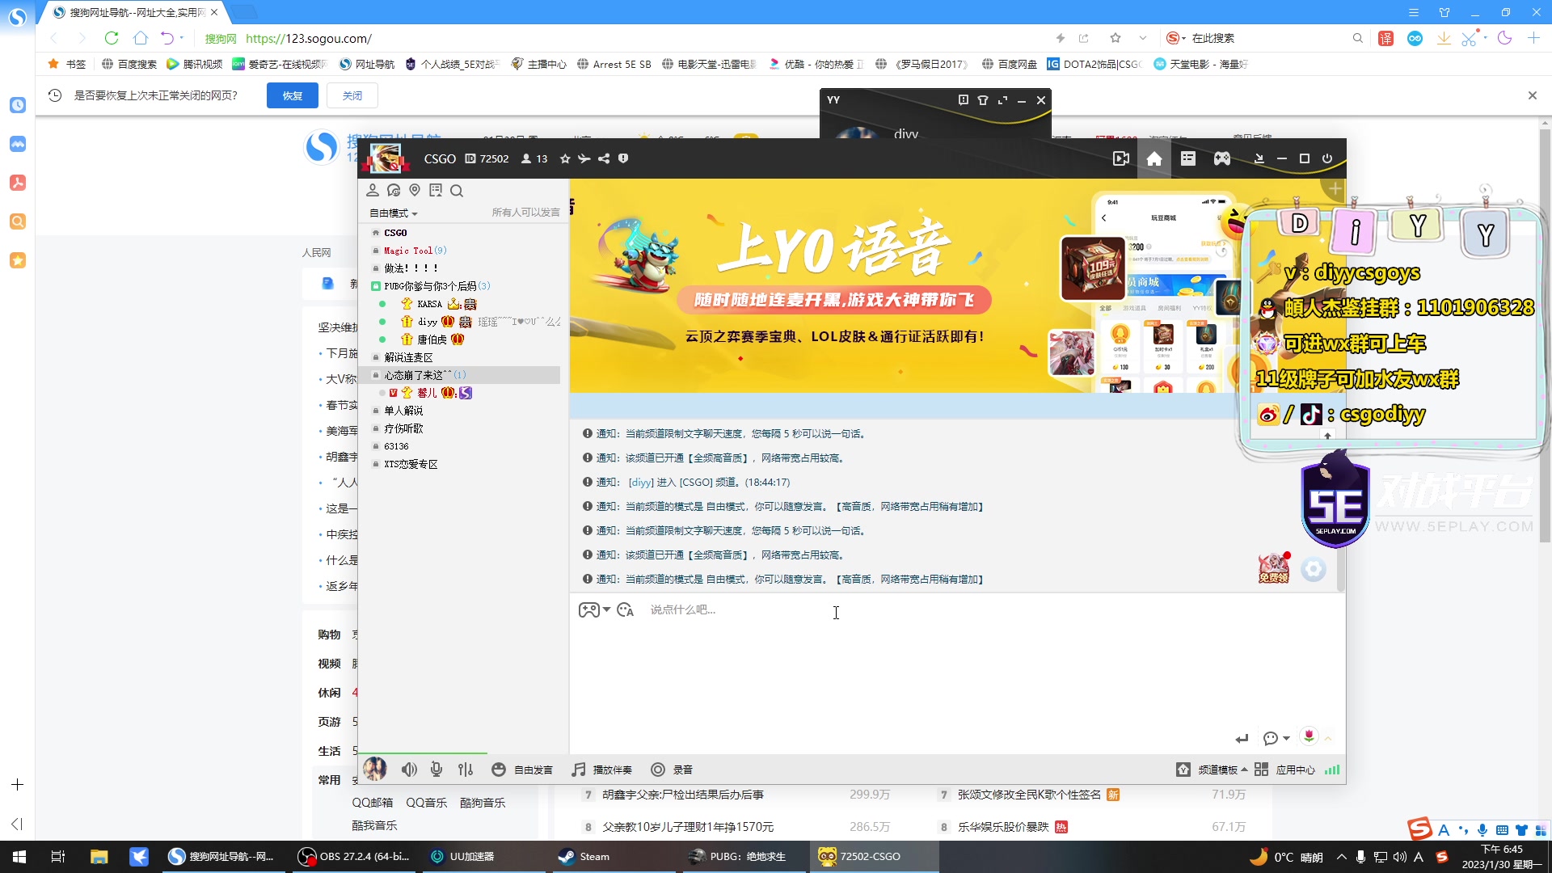Search channel members with the magnifier icon

click(457, 191)
